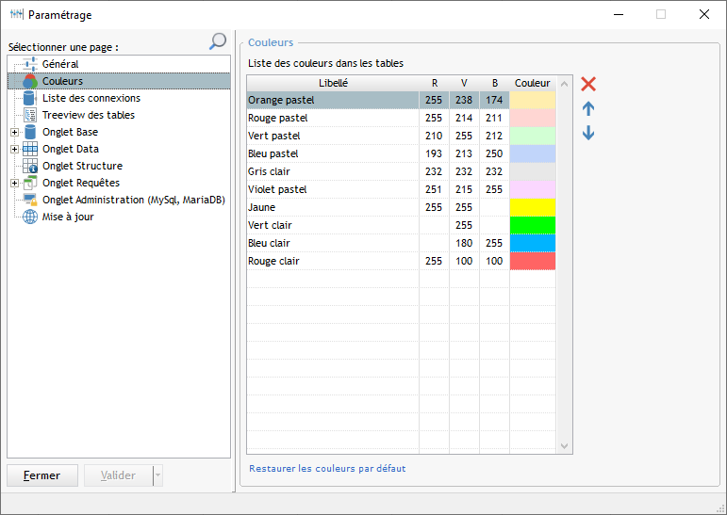This screenshot has height=515, width=727.
Task: Move color up with blue arrow
Action: point(588,108)
